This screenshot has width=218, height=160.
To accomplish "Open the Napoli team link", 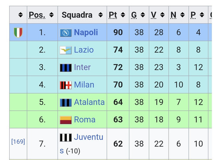I will [x=86, y=32].
